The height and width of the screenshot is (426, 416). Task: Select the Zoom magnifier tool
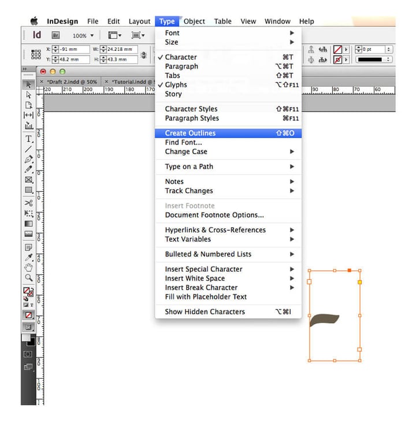point(28,277)
